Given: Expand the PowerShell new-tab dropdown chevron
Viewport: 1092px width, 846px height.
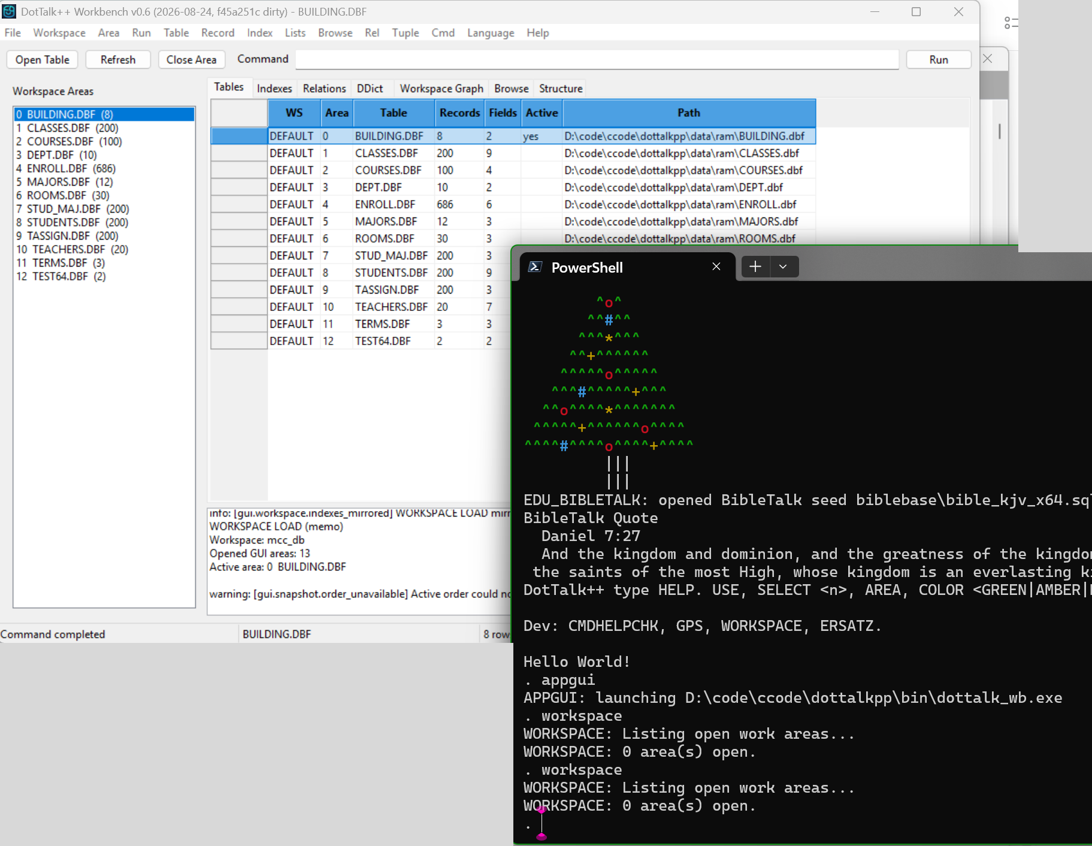Looking at the screenshot, I should coord(783,267).
